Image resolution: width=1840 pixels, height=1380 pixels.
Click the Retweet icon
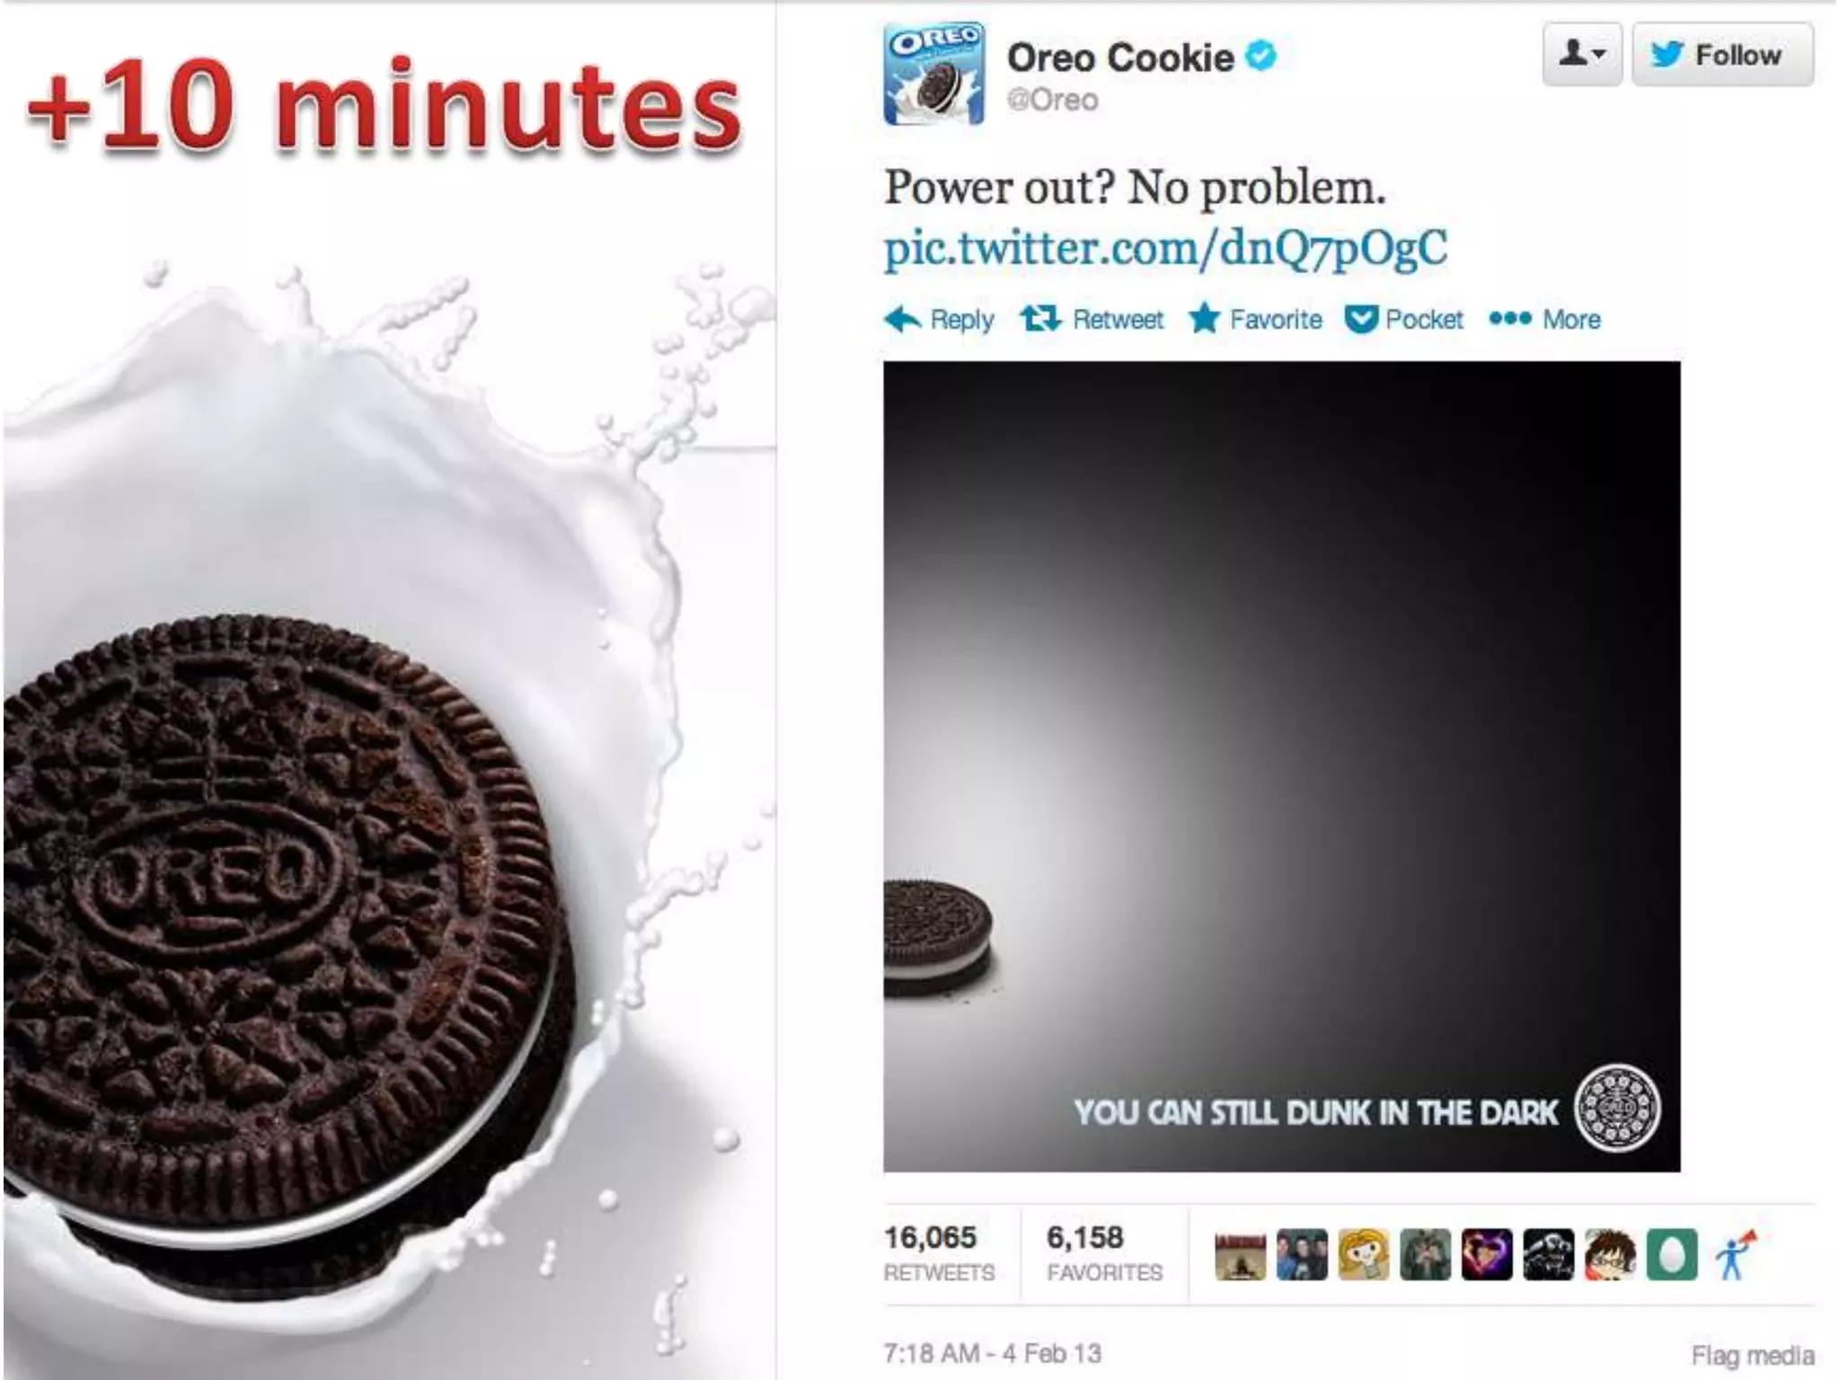(x=1040, y=318)
